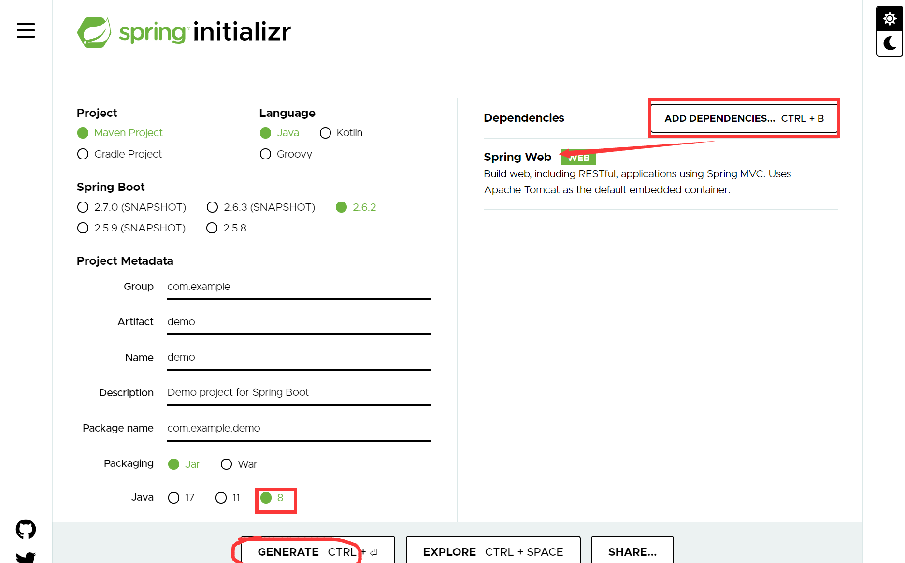Pick Java version 8
The width and height of the screenshot is (905, 563).
[x=272, y=498]
